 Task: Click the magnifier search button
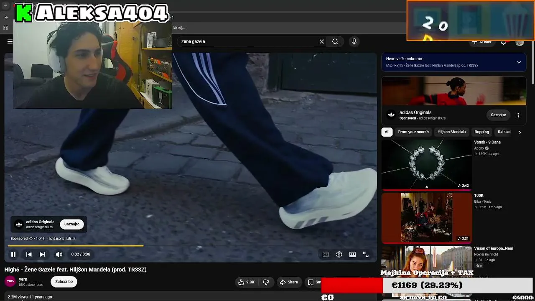click(x=335, y=41)
